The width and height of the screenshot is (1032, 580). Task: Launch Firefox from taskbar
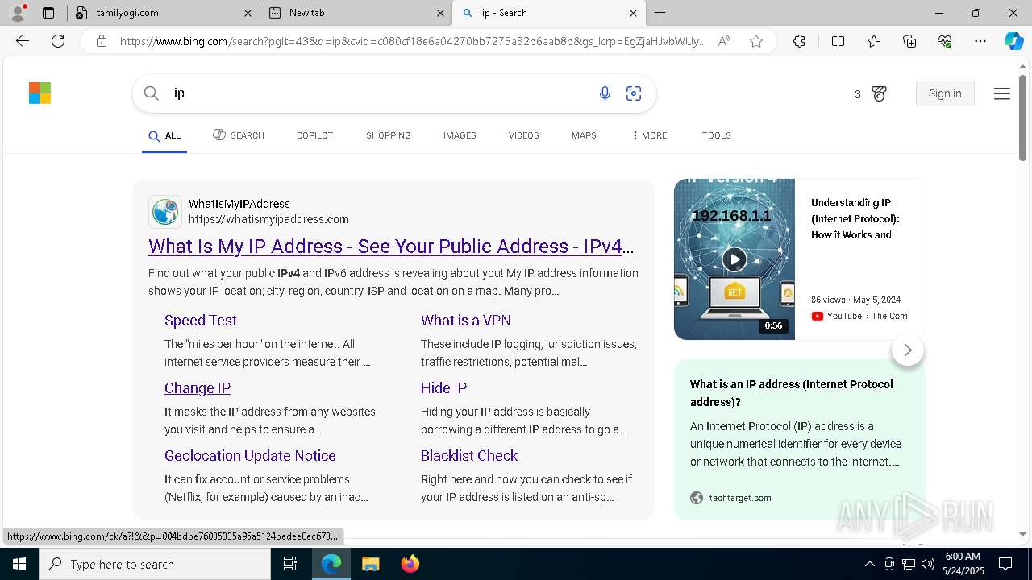click(x=410, y=564)
